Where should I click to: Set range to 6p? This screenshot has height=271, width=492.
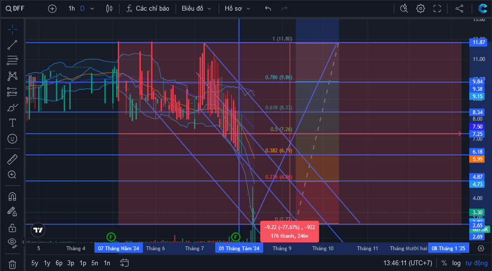coord(59,263)
